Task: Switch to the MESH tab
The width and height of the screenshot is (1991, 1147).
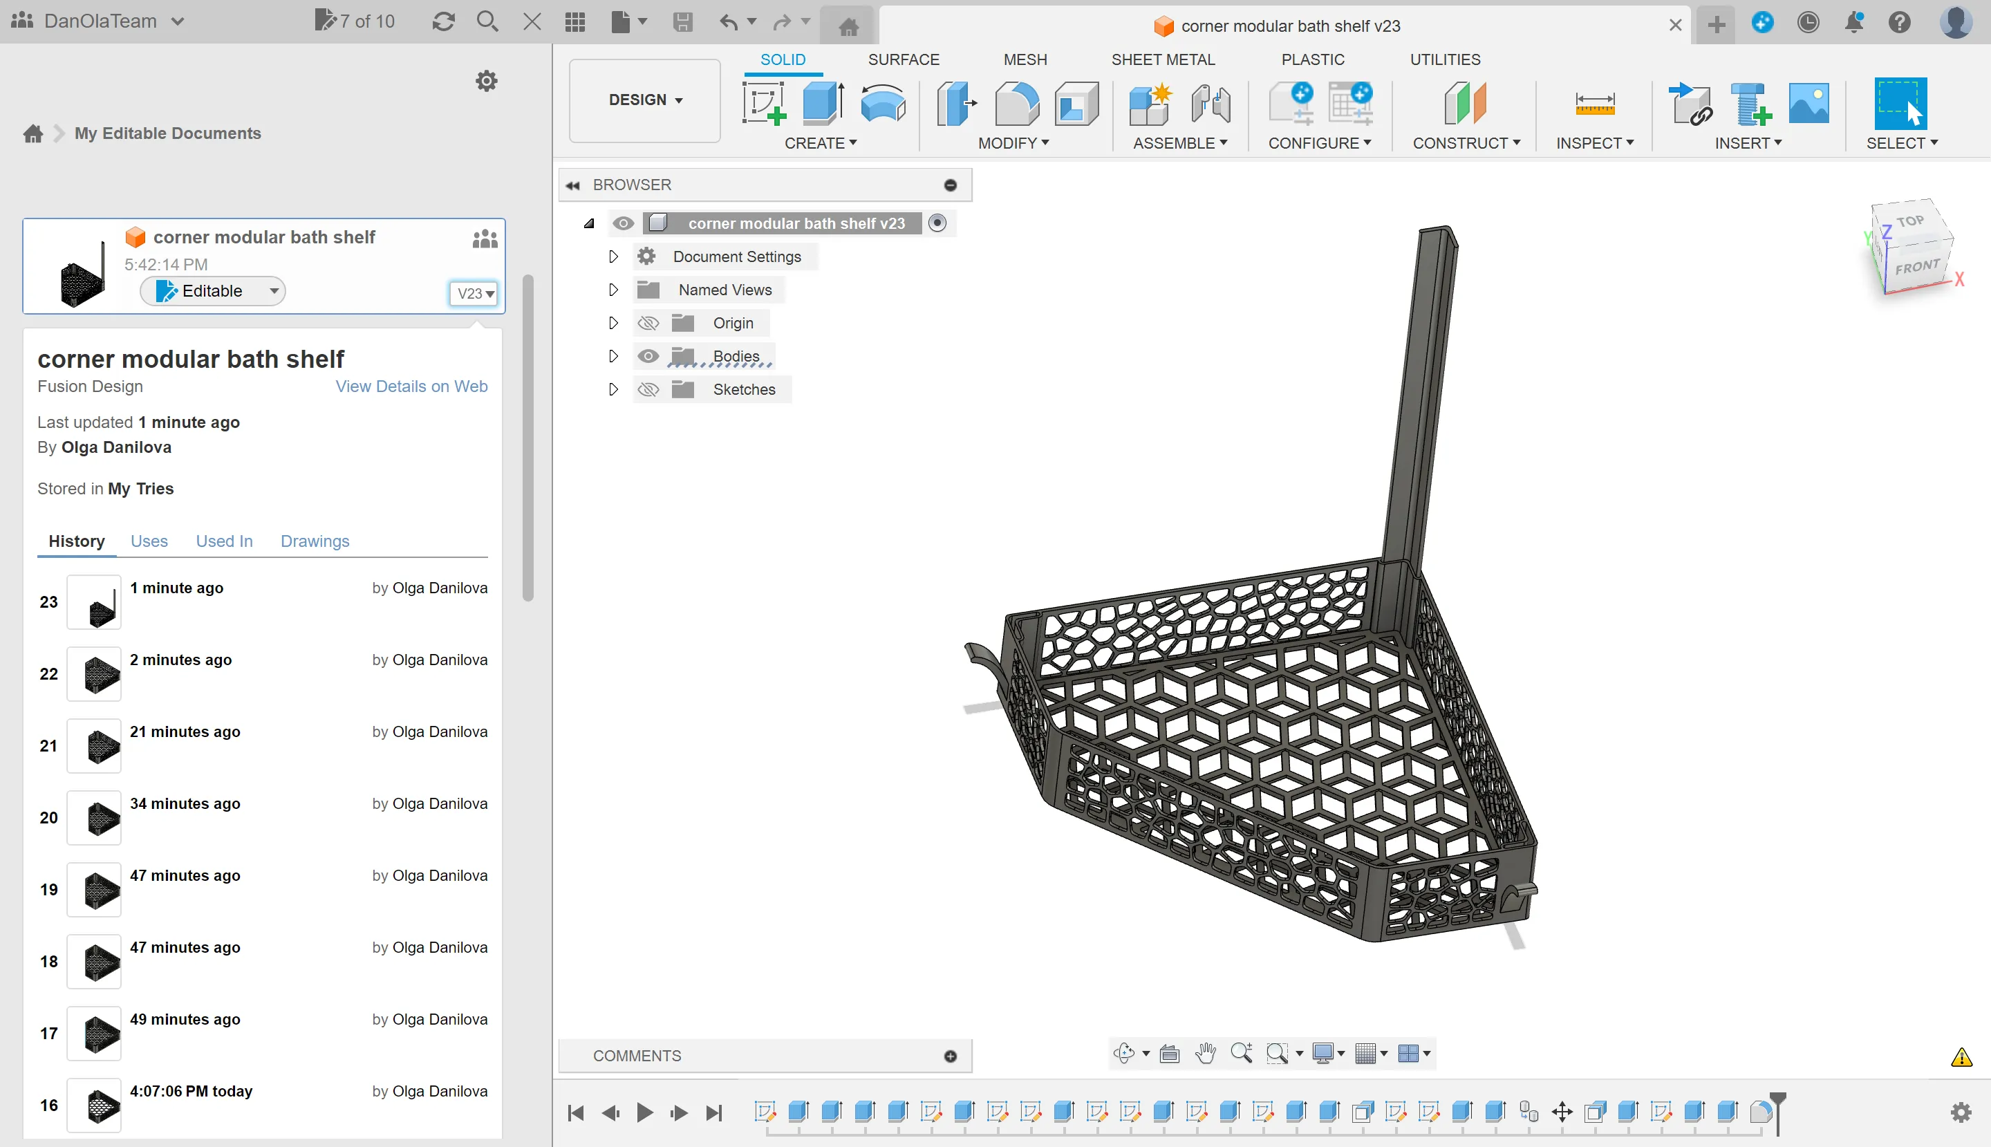Action: 1025,60
